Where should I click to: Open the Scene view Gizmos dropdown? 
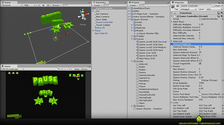point(56,5)
